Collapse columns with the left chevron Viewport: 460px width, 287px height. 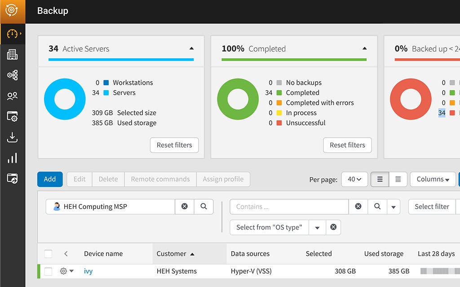click(x=66, y=254)
